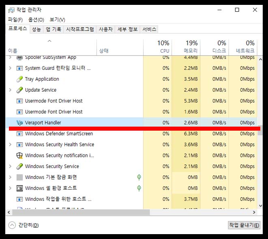This screenshot has width=268, height=239.
Task: Sort by the 메모리 column header
Action: 186,47
